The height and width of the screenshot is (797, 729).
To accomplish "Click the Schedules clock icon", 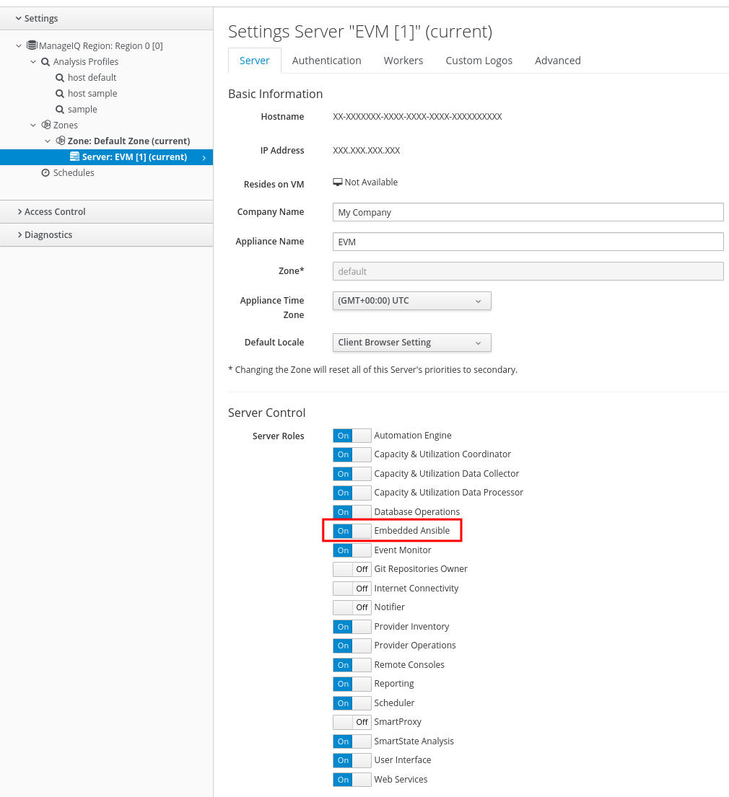I will (x=44, y=172).
